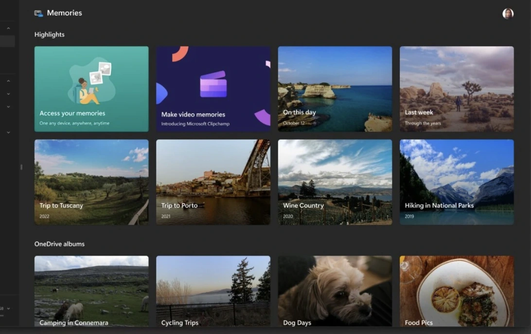Open the Dog Days album
Image resolution: width=531 pixels, height=334 pixels.
click(x=335, y=291)
